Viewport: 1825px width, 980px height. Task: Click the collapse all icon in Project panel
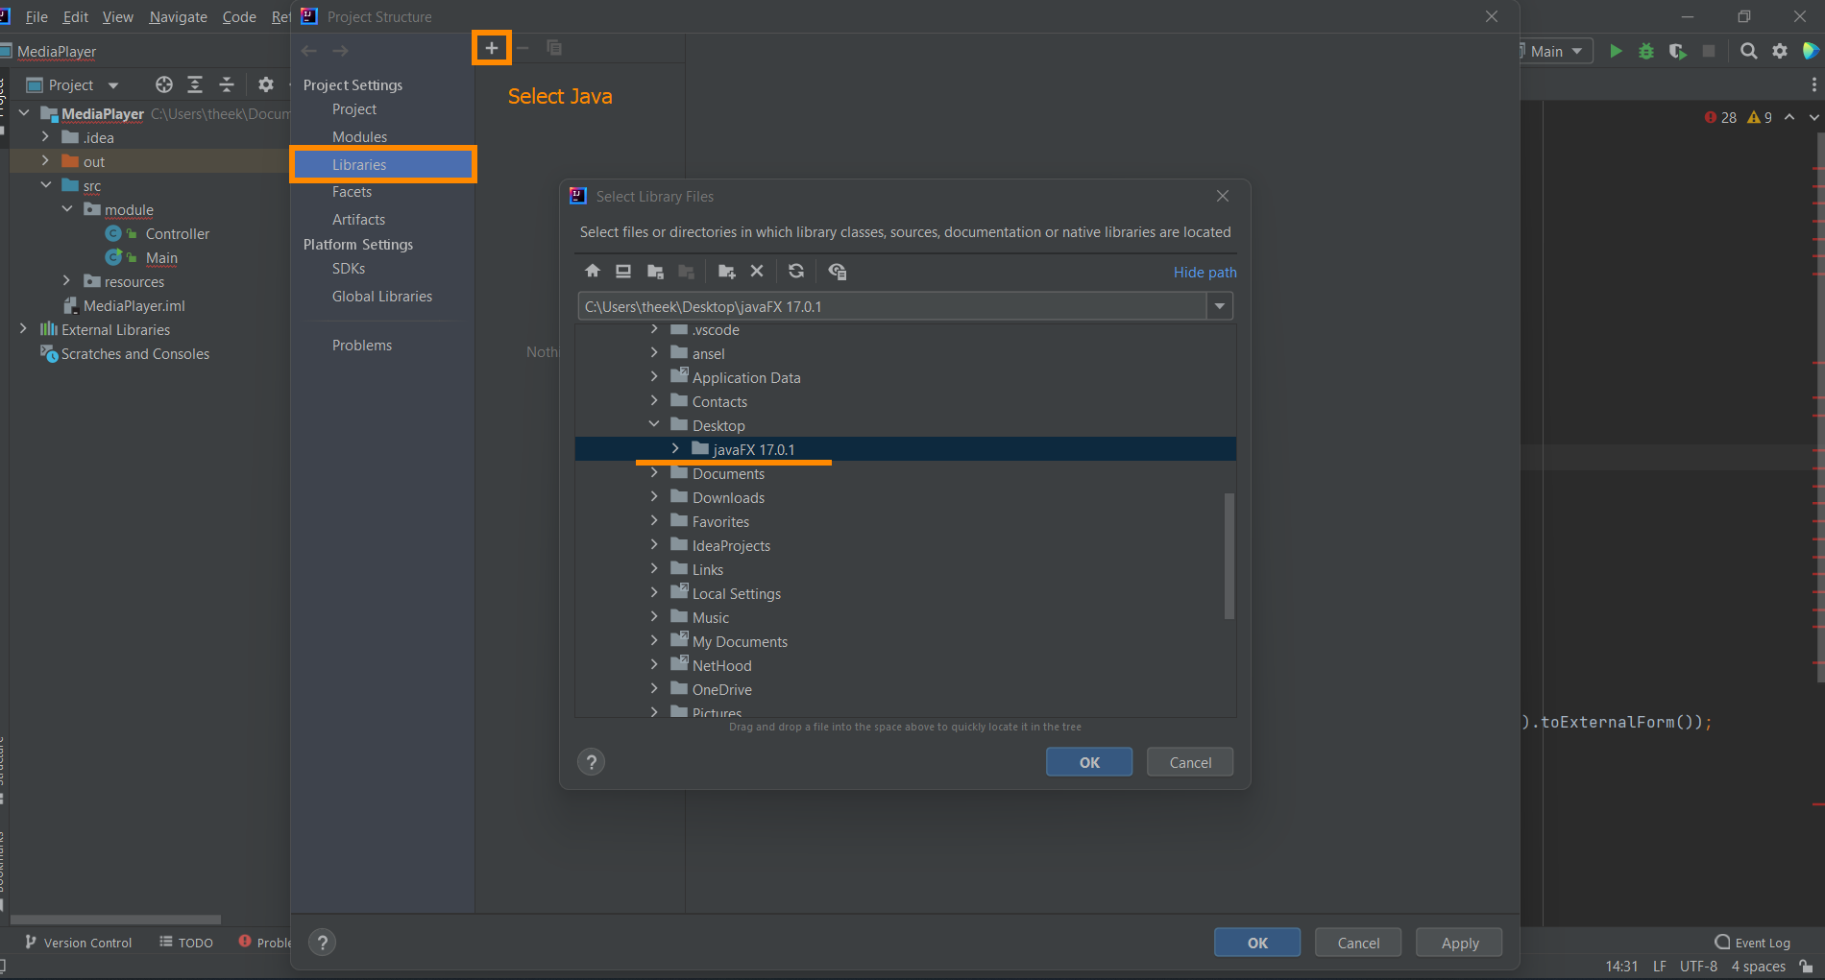pos(227,84)
